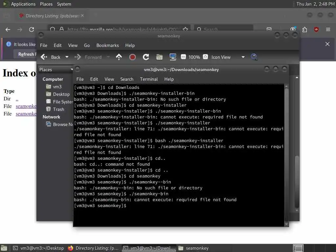
Task: Open the Firefox hamburger application menu
Action: (x=328, y=29)
